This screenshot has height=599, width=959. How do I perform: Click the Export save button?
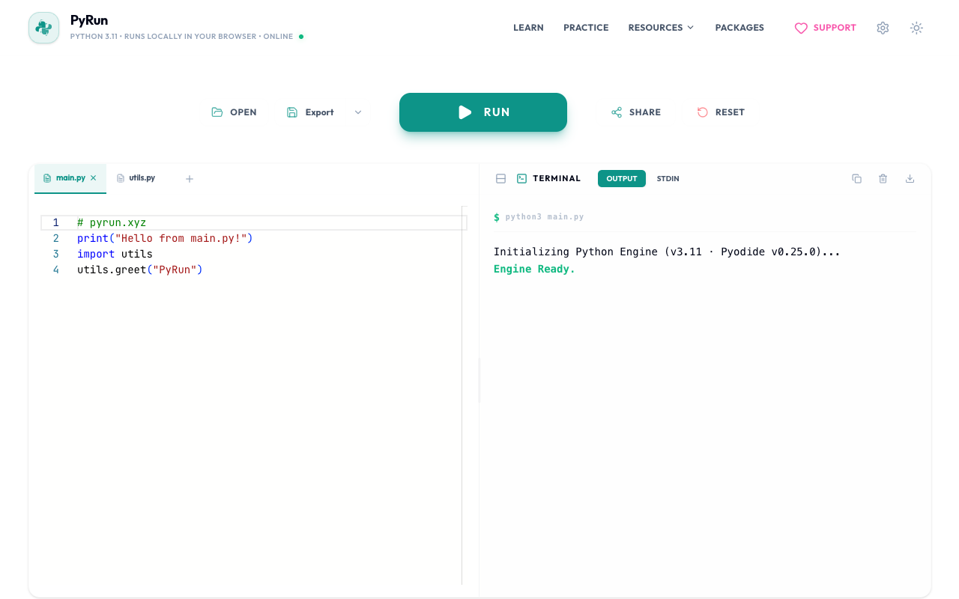[310, 112]
